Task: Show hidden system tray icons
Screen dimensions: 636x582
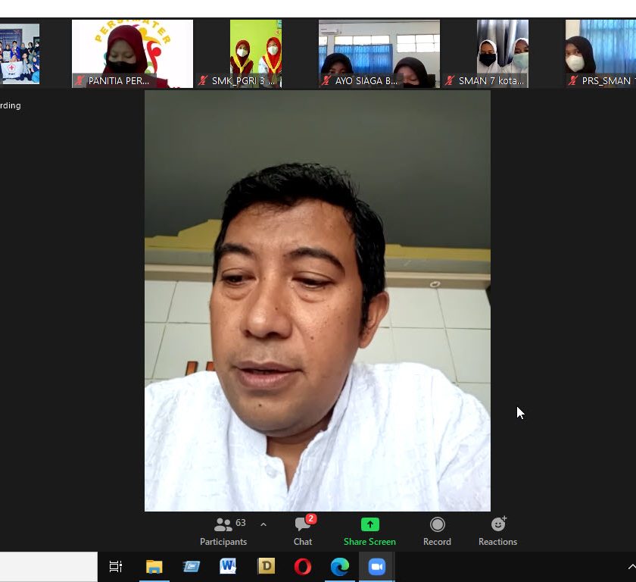Action: point(631,566)
